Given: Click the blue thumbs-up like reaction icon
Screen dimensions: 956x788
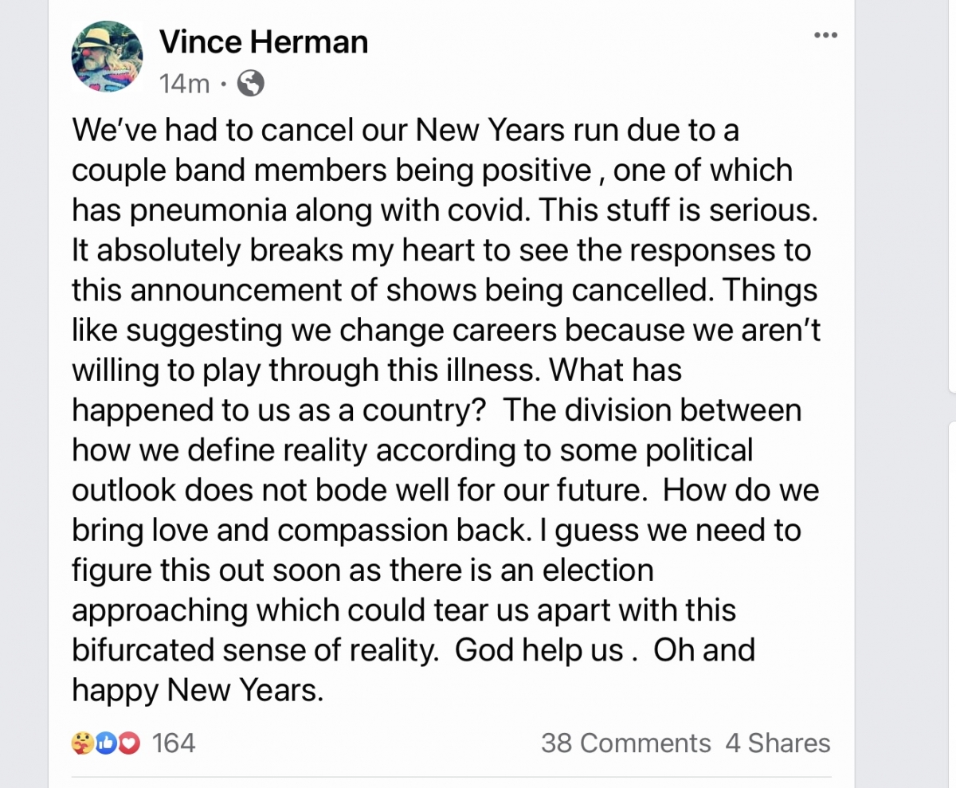Looking at the screenshot, I should 105,743.
